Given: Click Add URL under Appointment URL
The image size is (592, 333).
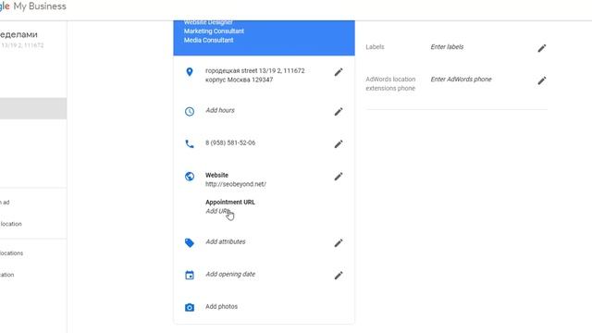Looking at the screenshot, I should pos(218,211).
